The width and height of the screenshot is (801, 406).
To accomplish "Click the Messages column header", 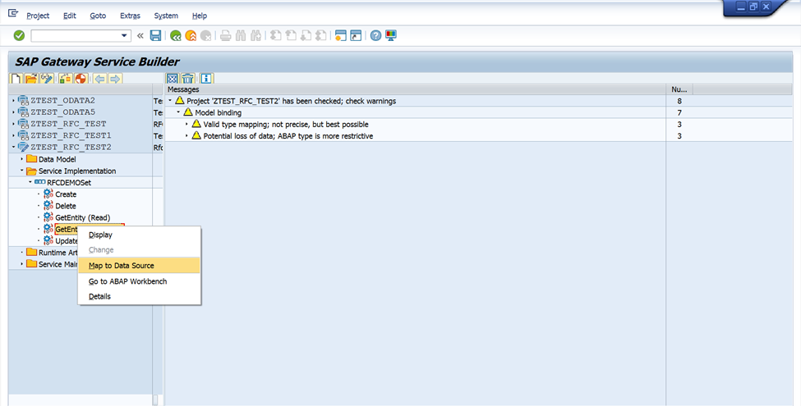I will pyautogui.click(x=416, y=89).
